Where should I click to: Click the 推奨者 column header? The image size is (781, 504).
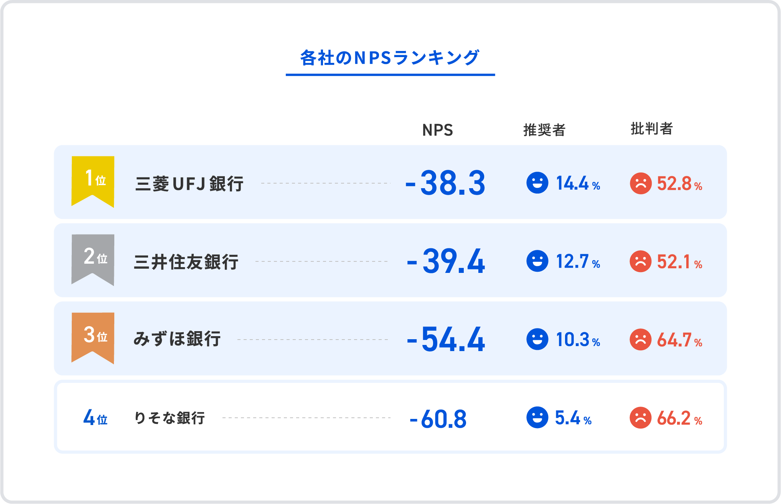tap(544, 130)
